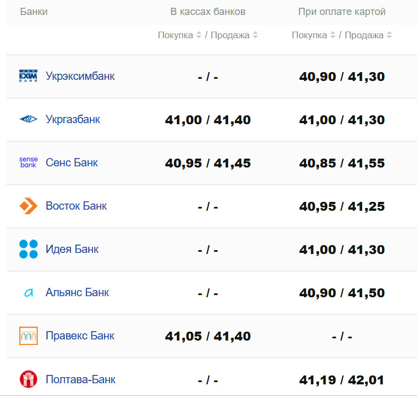Sort by card payment Продажа rate
The image size is (417, 396).
[389, 35]
